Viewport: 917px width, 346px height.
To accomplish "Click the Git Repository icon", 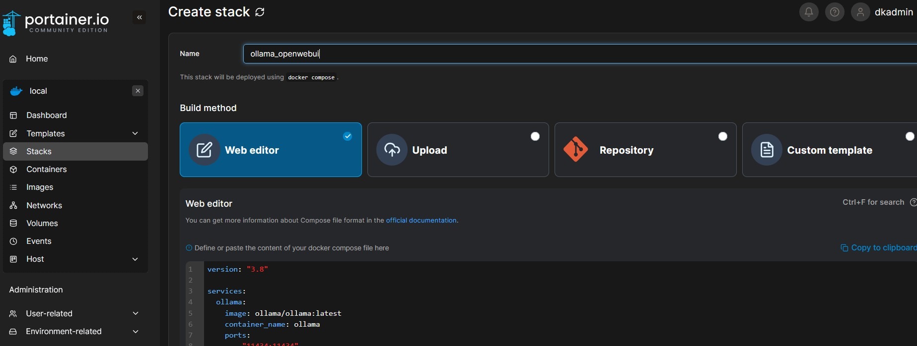I will [575, 150].
